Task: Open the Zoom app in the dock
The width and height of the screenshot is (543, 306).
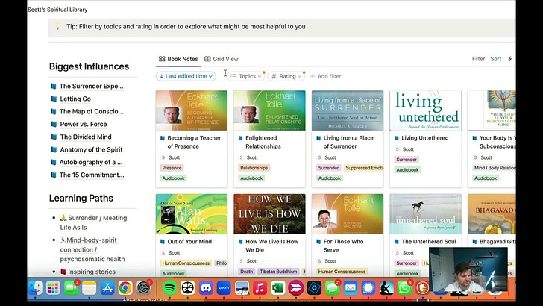Action: 224,287
